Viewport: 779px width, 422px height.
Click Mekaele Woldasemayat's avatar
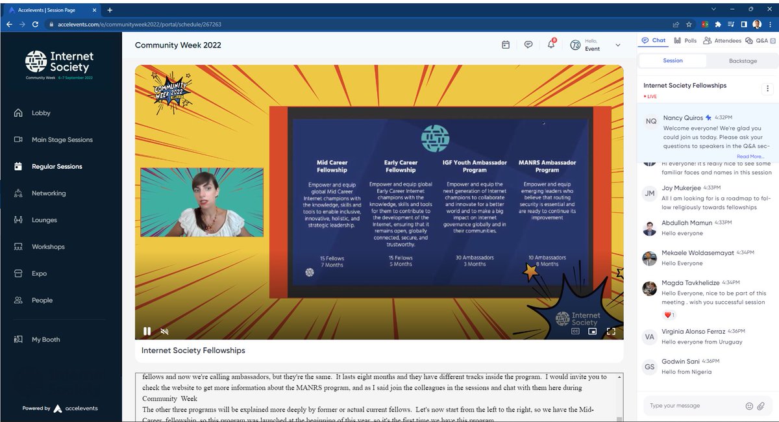[650, 258]
